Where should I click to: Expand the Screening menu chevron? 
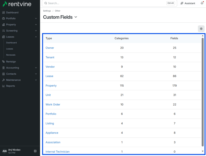pos(36,31)
